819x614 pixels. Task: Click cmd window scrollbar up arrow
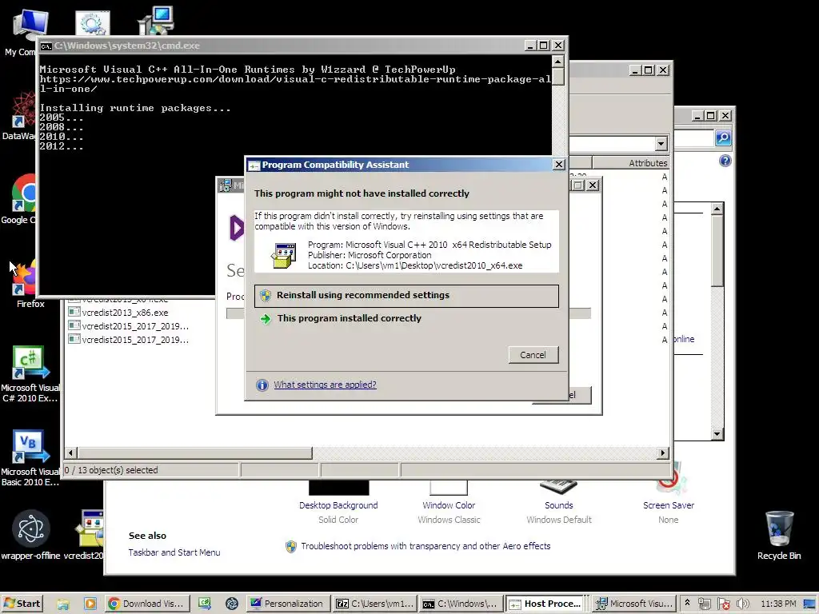pos(557,62)
